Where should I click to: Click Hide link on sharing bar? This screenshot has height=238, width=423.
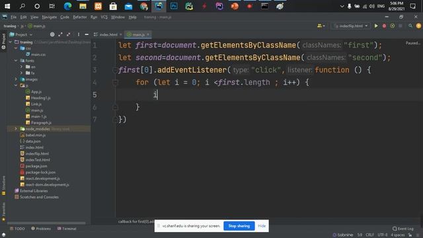click(x=262, y=226)
